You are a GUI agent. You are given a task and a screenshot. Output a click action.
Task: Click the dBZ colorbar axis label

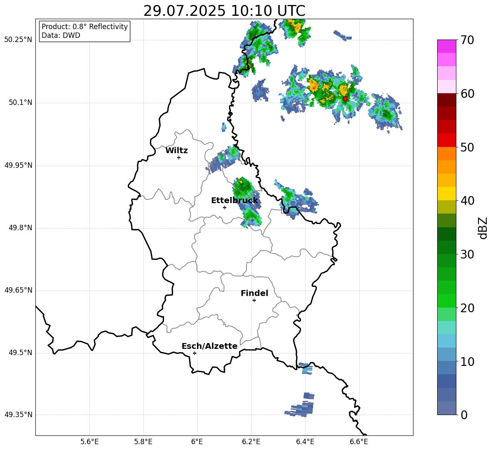click(483, 228)
